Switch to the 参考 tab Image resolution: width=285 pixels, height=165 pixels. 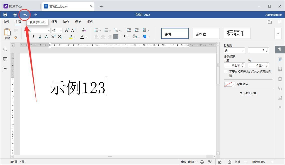(x=54, y=22)
